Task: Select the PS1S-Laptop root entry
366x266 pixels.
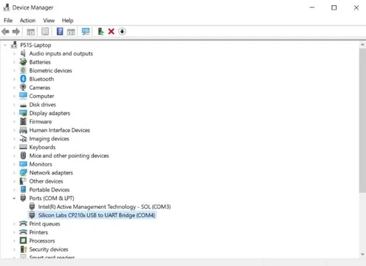Action: tap(36, 45)
